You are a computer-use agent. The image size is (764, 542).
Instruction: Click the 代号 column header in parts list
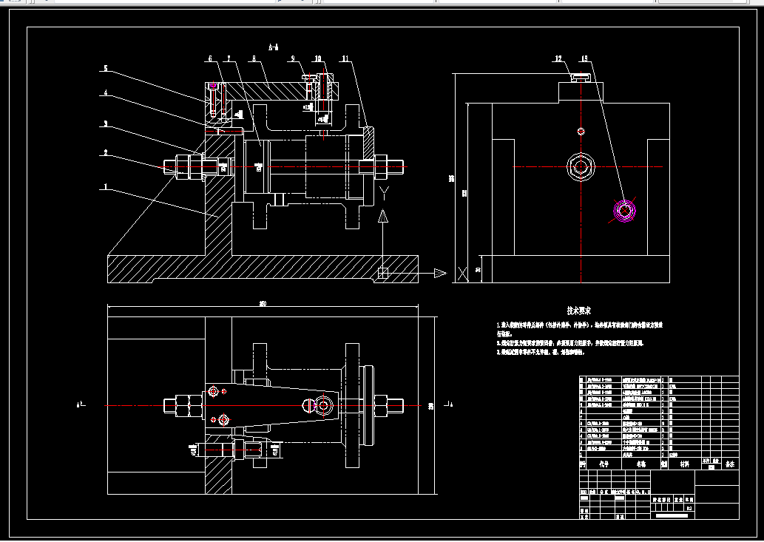(x=604, y=464)
